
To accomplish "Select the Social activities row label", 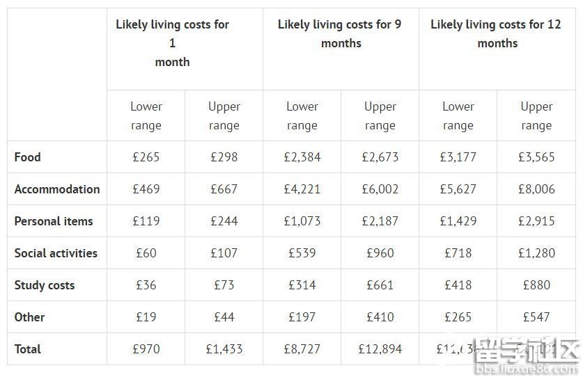I will [56, 253].
